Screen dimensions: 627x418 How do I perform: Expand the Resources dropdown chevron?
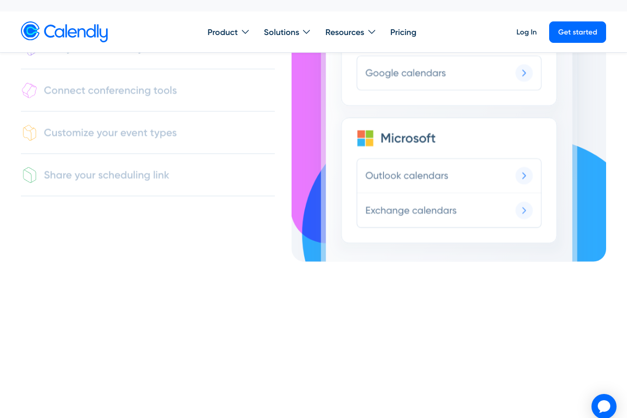pos(371,32)
